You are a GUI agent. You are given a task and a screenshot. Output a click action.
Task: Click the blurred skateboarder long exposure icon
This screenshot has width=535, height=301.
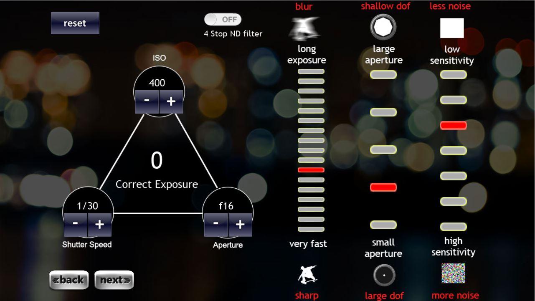(x=305, y=28)
